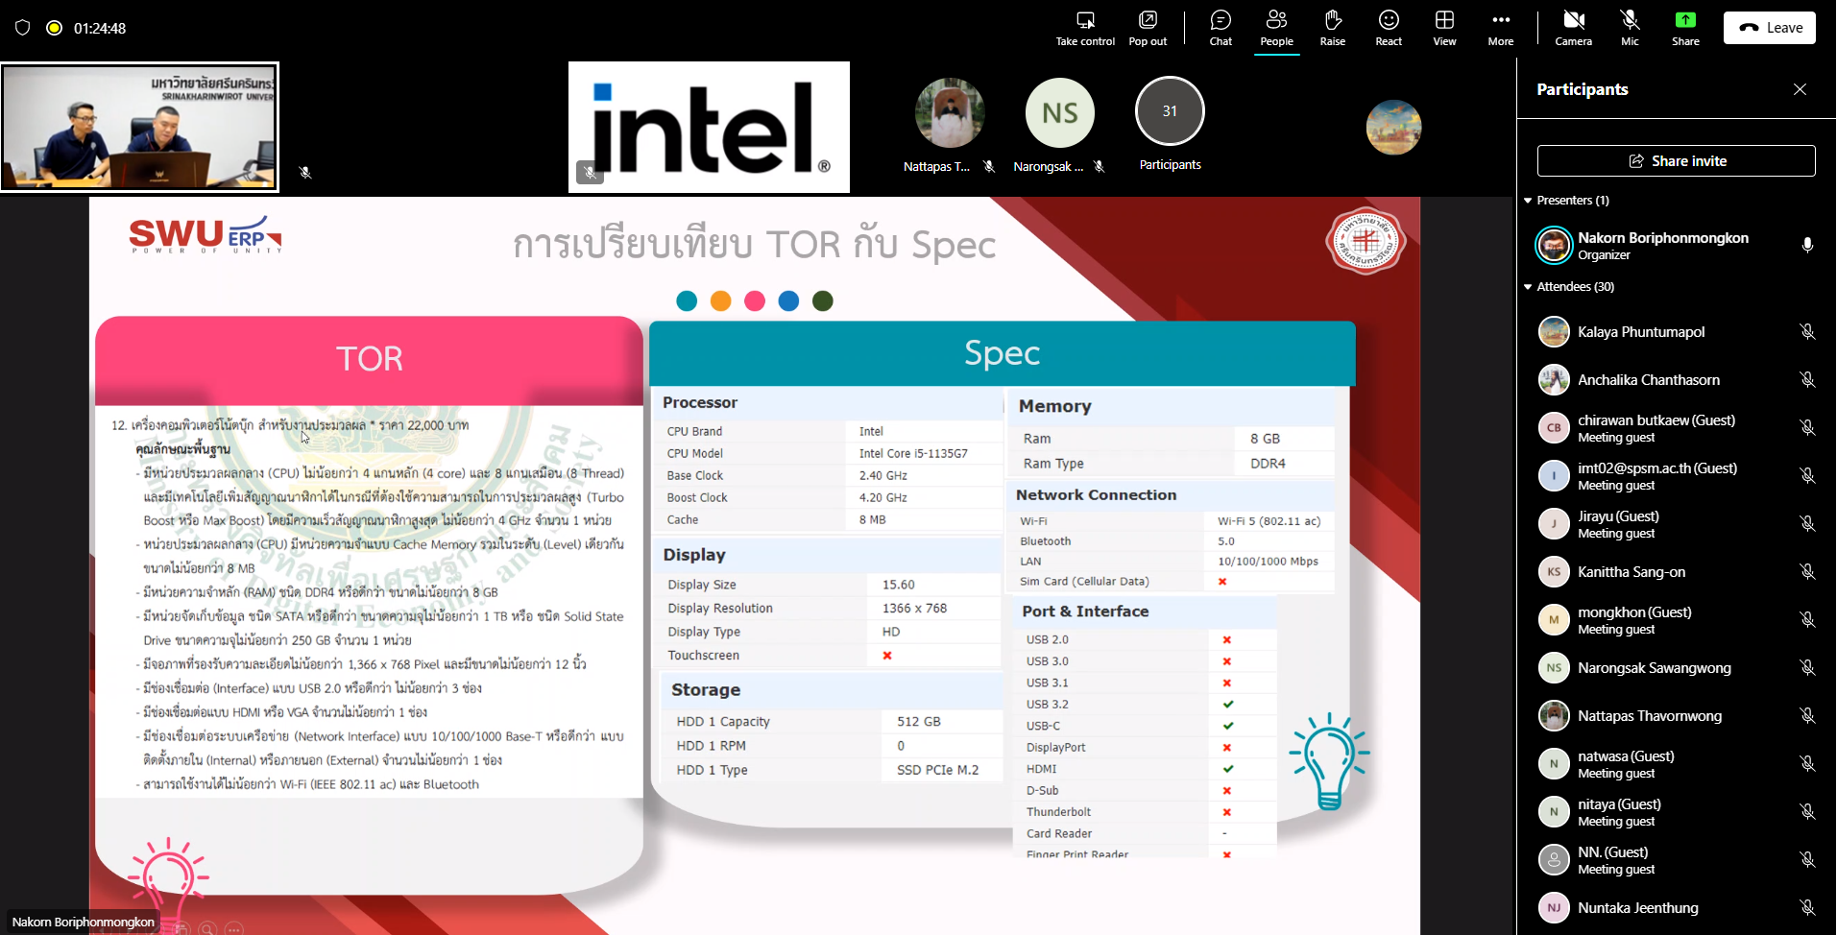The image size is (1837, 935).
Task: Turn on the Camera
Action: 1573,21
